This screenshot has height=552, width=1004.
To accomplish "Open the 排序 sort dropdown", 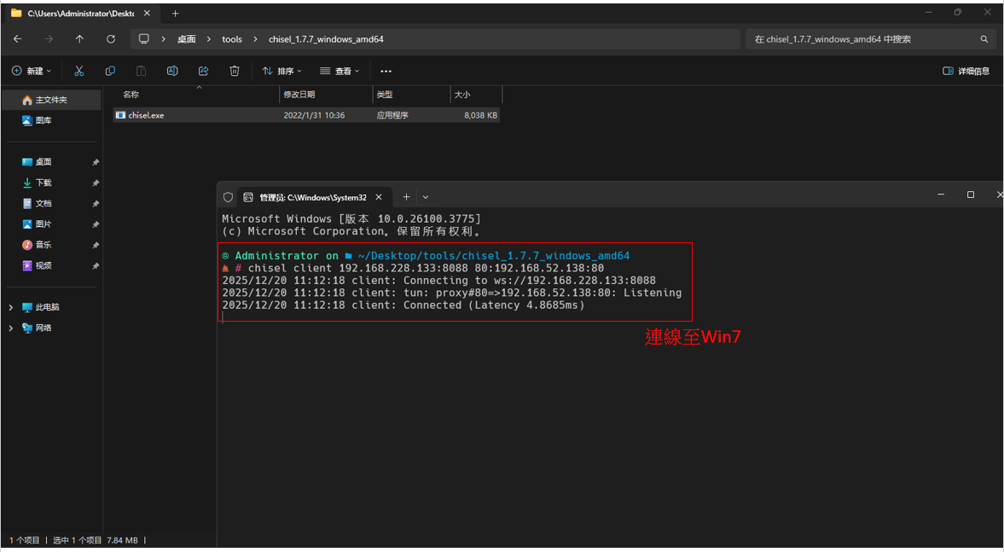I will [x=282, y=71].
